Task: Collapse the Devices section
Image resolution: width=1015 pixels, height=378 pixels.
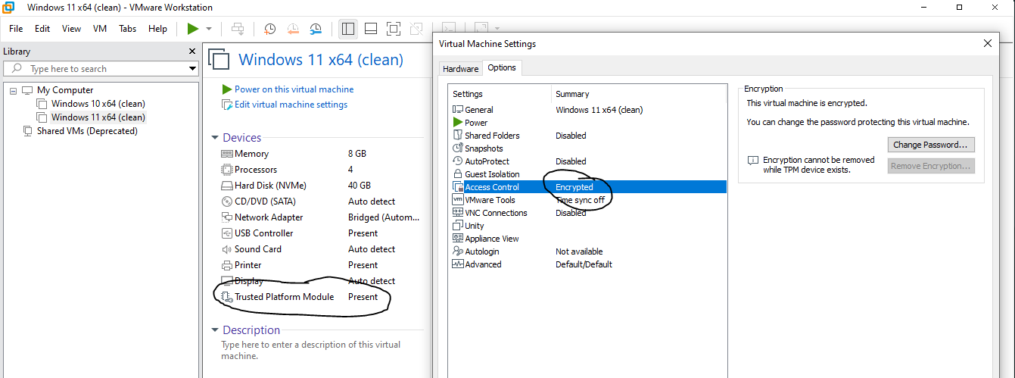Action: click(x=216, y=138)
